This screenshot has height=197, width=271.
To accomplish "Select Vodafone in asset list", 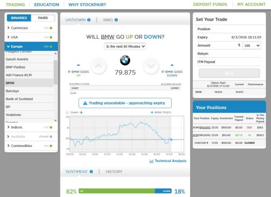I will [29, 115].
